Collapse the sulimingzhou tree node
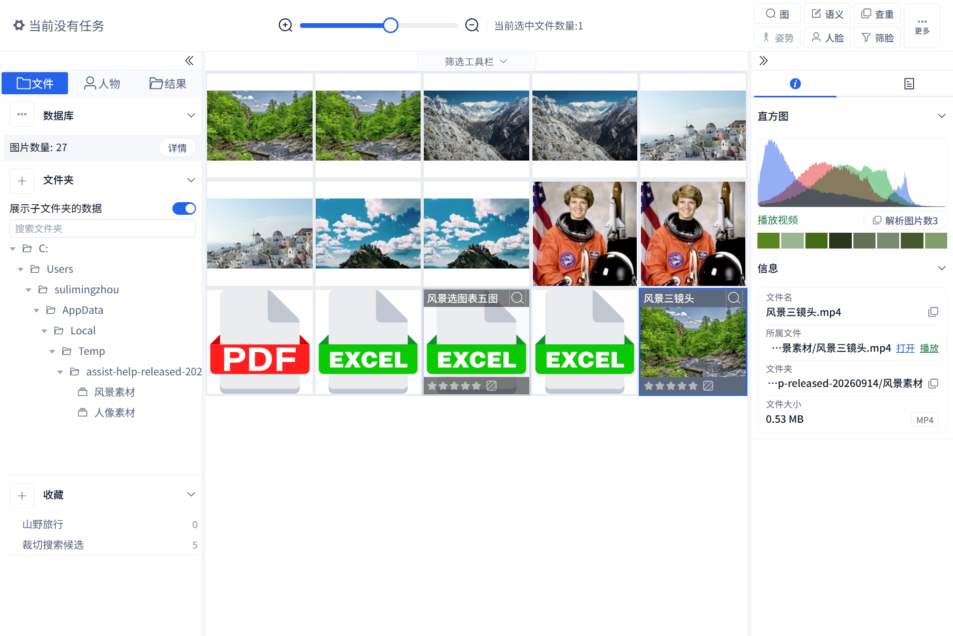The image size is (953, 636). (x=28, y=290)
